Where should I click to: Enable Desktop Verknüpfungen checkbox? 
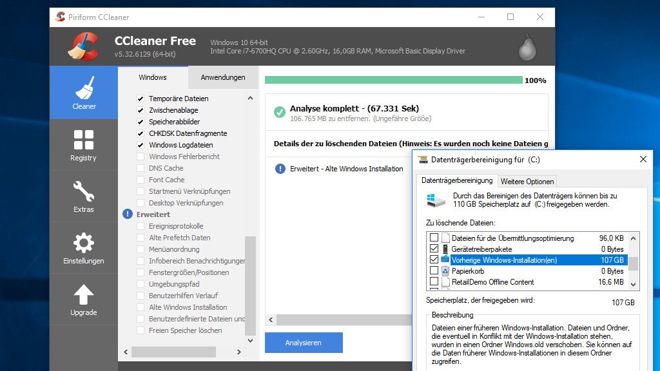141,203
